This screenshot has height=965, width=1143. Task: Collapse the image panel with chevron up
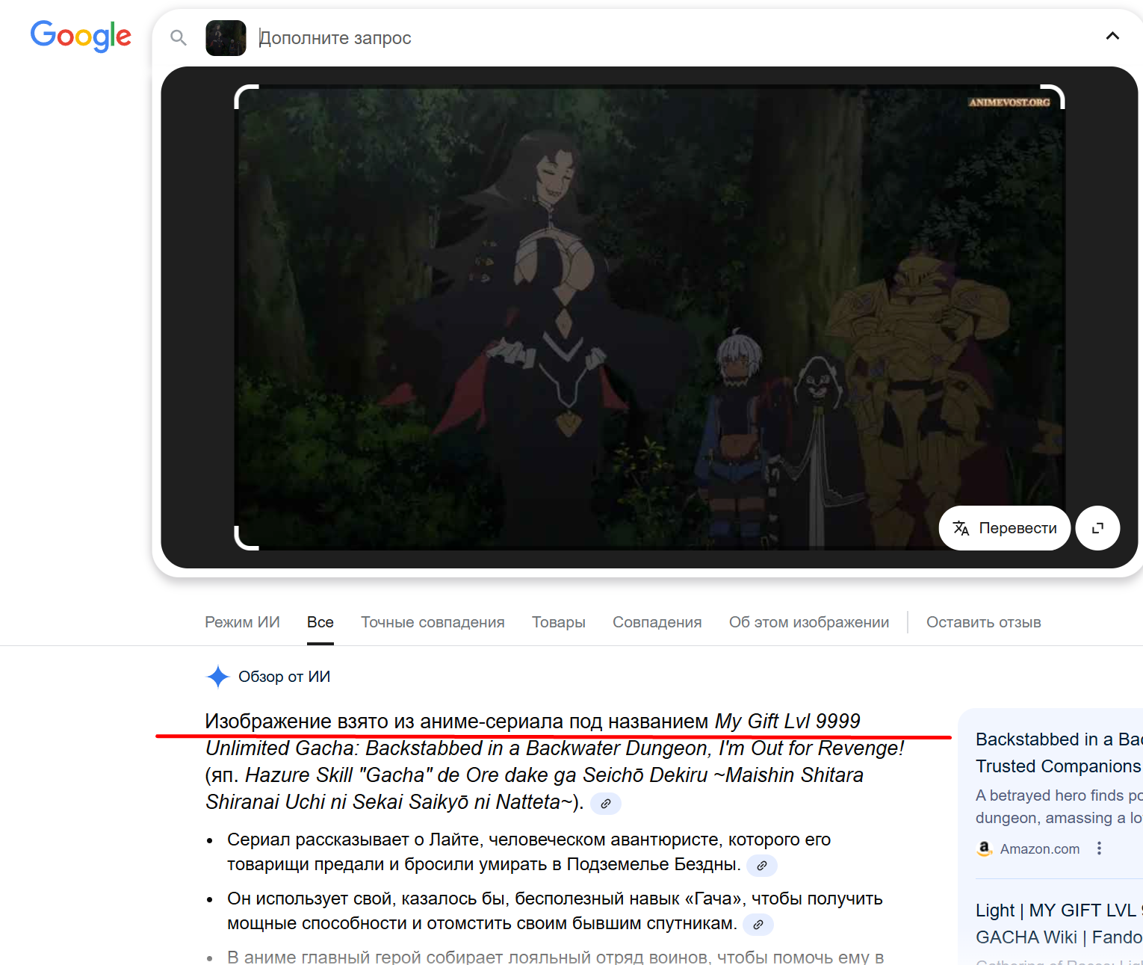(x=1112, y=36)
